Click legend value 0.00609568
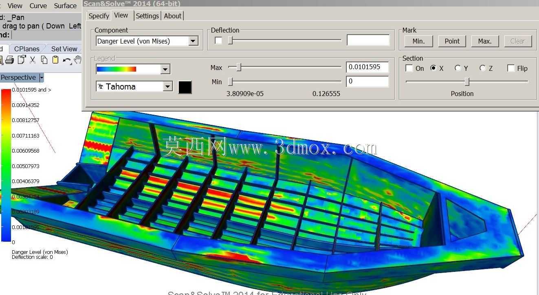This screenshot has height=295, width=539. 26,151
